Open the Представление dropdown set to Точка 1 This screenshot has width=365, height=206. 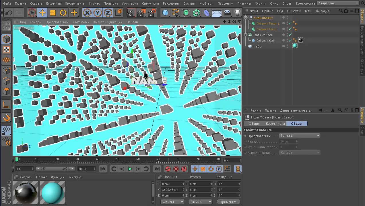pyautogui.click(x=300, y=136)
